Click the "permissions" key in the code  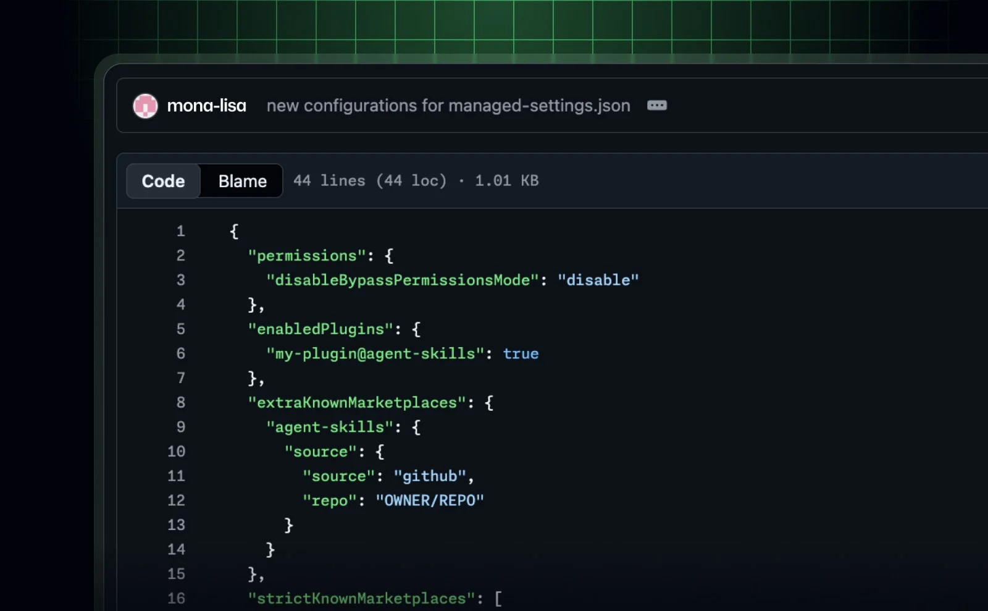point(307,256)
